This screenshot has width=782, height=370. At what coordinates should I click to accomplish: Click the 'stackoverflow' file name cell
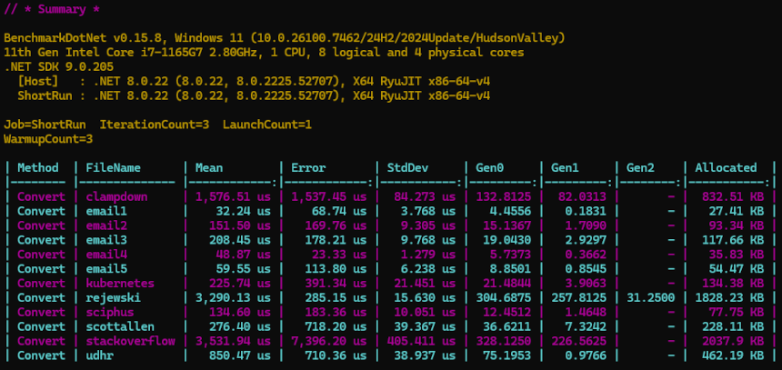coord(130,342)
